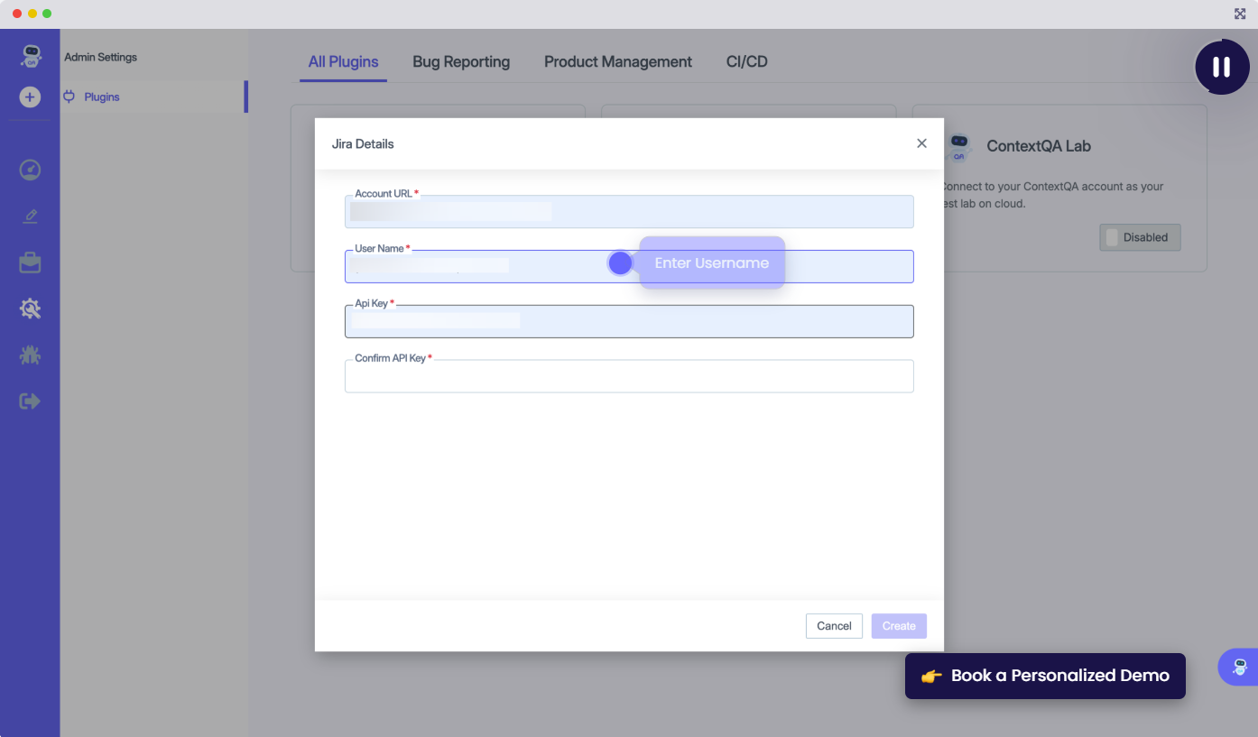Click the logout arrow icon in sidebar
This screenshot has height=737, width=1258.
(30, 401)
